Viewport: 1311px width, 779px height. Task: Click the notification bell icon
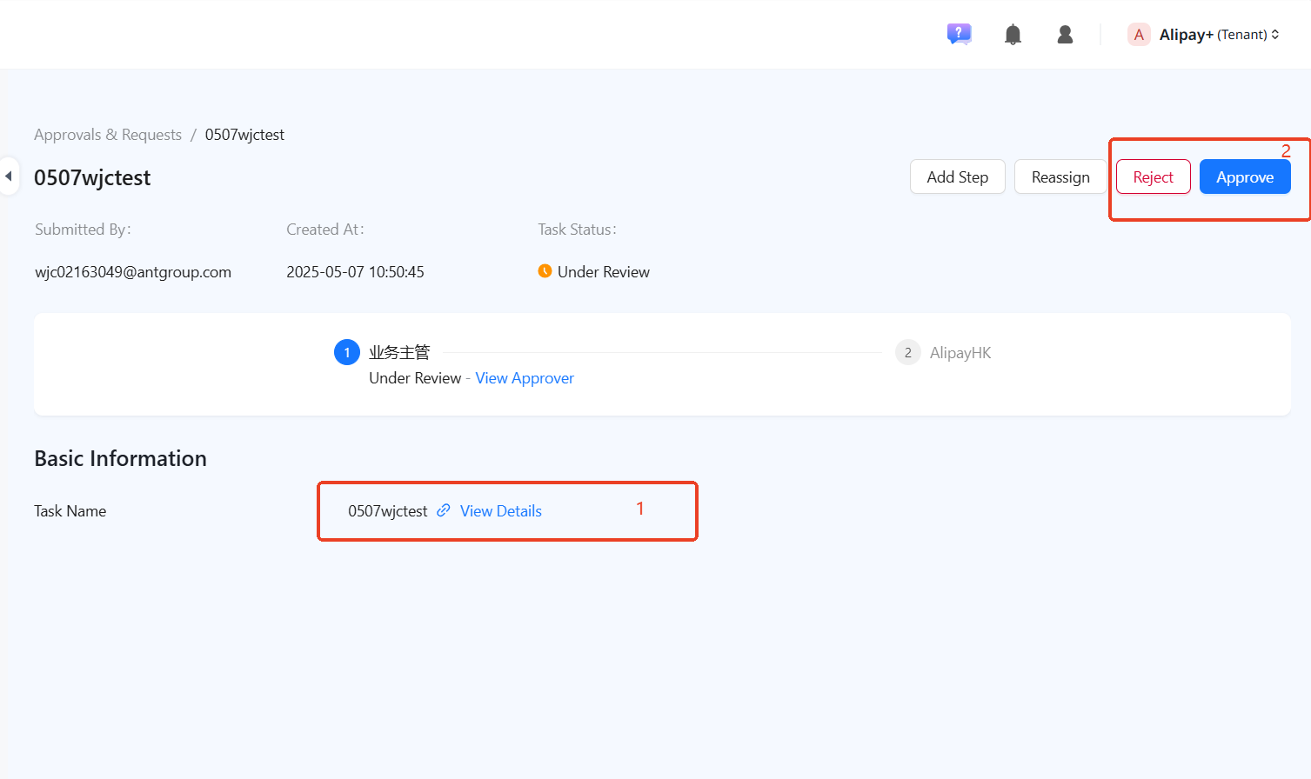1013,35
